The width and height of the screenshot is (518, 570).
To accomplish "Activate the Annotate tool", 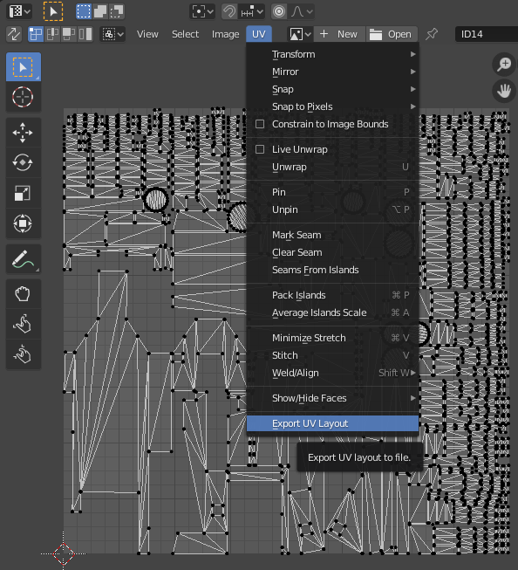I will tap(24, 259).
